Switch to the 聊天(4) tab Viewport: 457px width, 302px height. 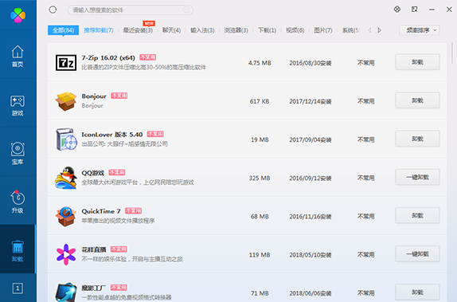(171, 30)
